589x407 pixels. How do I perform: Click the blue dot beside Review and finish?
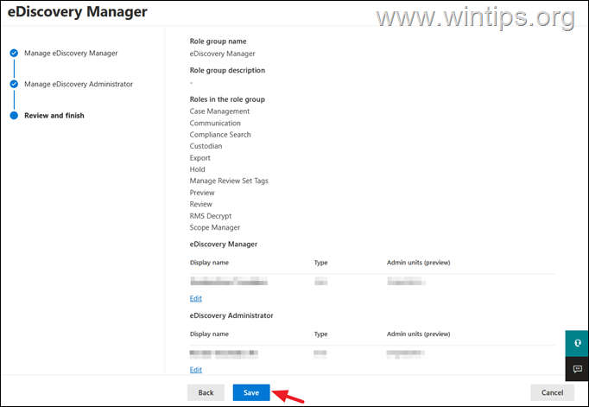click(14, 116)
